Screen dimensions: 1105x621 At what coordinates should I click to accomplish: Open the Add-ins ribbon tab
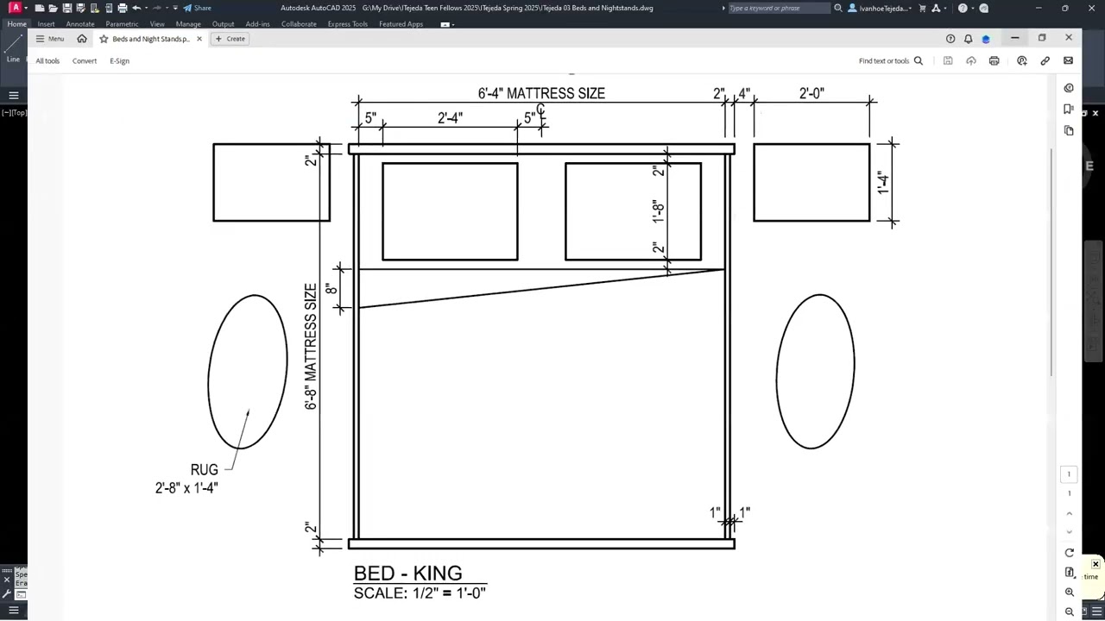point(257,24)
